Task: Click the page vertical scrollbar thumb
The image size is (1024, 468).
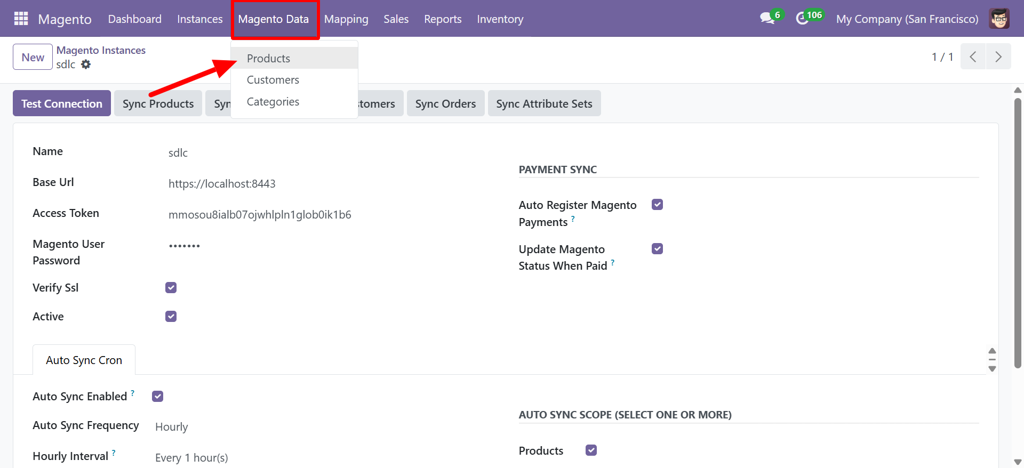Action: click(1018, 233)
